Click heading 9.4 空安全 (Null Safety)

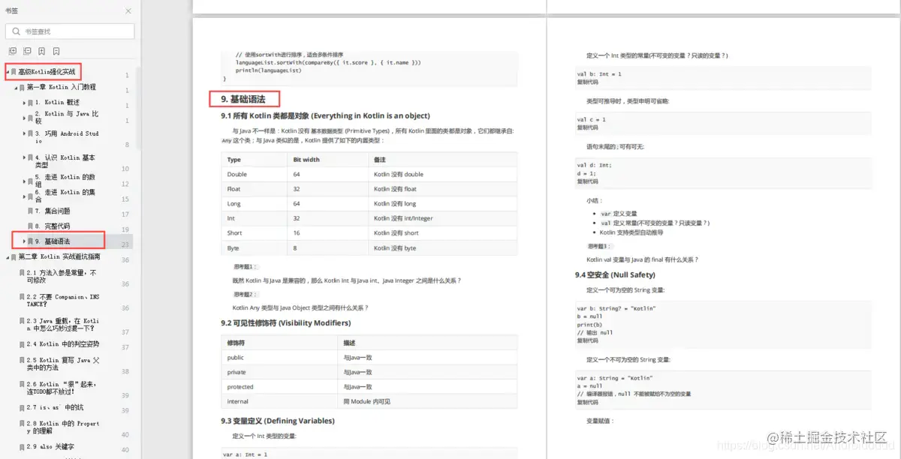[615, 274]
